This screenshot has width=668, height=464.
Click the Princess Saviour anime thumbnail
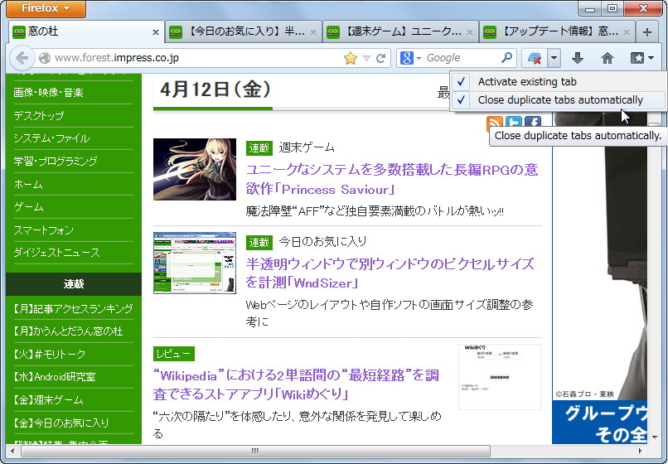pos(195,169)
